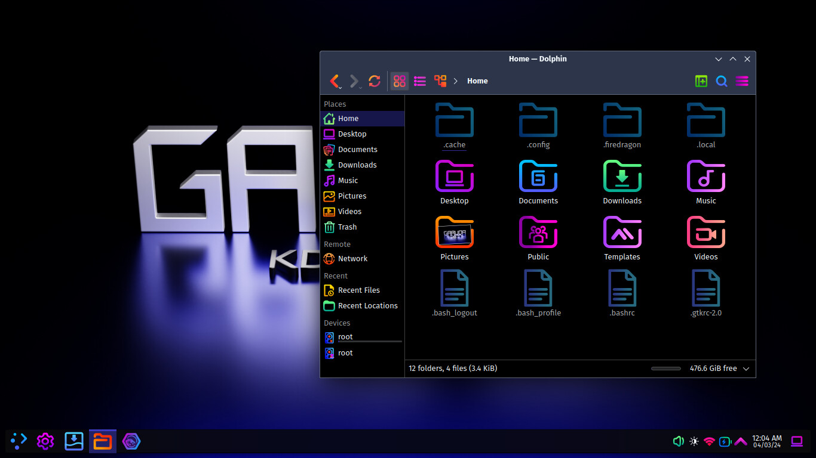
Task: Open System Settings gear in taskbar
Action: 45,441
